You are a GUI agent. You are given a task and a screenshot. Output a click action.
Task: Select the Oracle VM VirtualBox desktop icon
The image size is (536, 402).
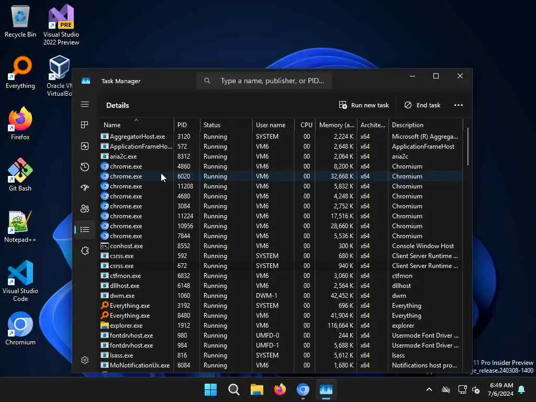60,76
